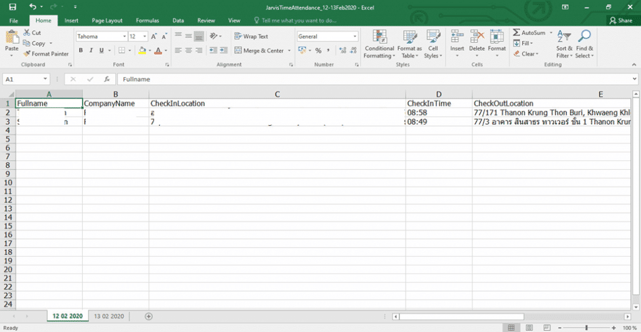Viewport: 641px width, 332px height.
Task: Click the Save icon in title bar
Action: 13,7
